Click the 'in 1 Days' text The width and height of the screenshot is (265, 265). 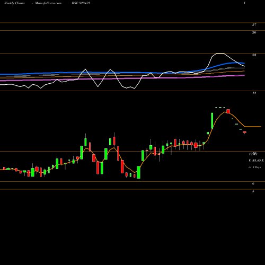(x=254, y=167)
